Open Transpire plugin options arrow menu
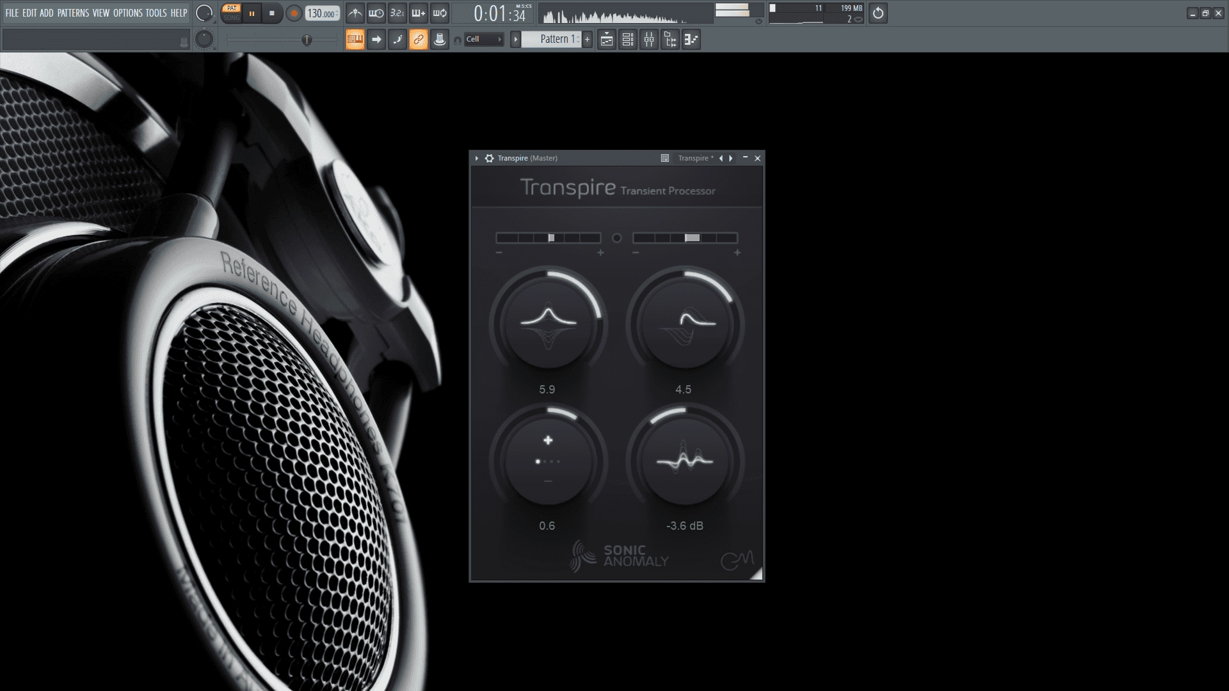 click(477, 158)
